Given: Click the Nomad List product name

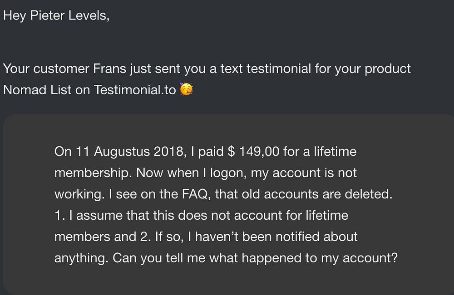Looking at the screenshot, I should click(37, 90).
